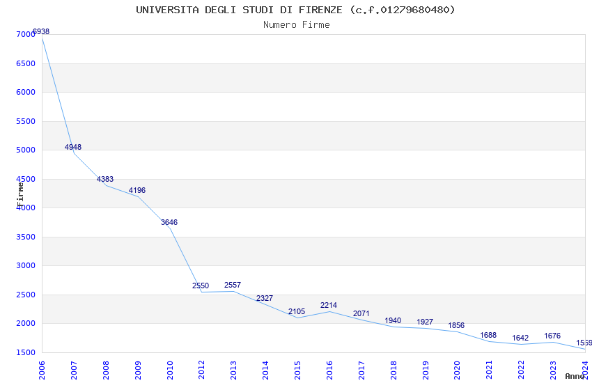Click the data label 2557

pos(233,286)
